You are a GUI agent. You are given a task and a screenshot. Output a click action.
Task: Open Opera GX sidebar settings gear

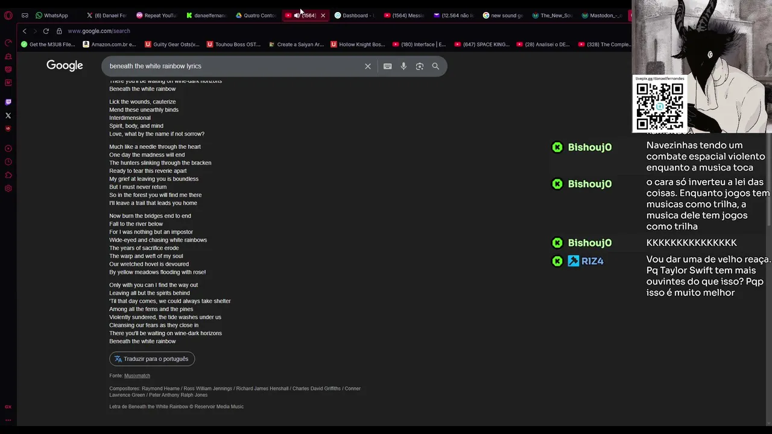pyautogui.click(x=8, y=189)
